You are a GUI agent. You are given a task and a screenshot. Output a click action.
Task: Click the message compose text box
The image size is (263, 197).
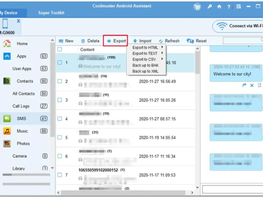click(233, 189)
